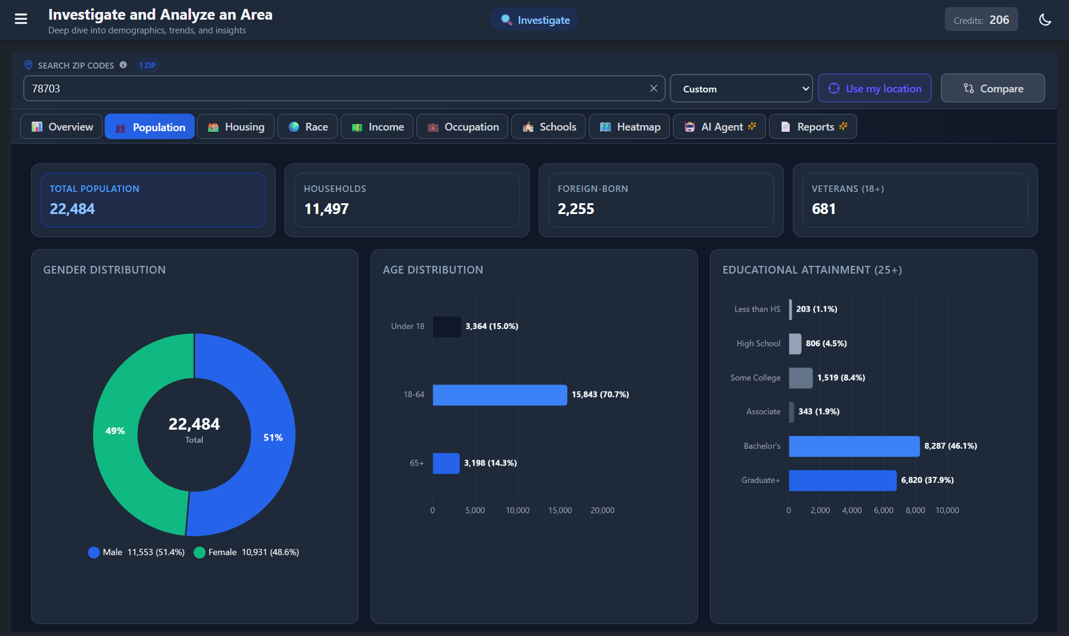Toggle the Female legend swatch
The width and height of the screenshot is (1069, 636).
[x=200, y=553]
